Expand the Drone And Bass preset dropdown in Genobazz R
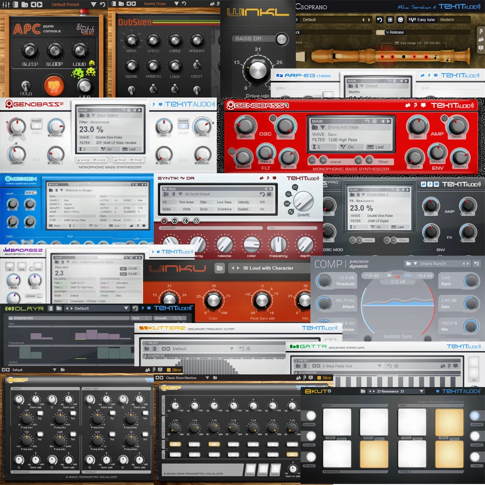 (323, 127)
